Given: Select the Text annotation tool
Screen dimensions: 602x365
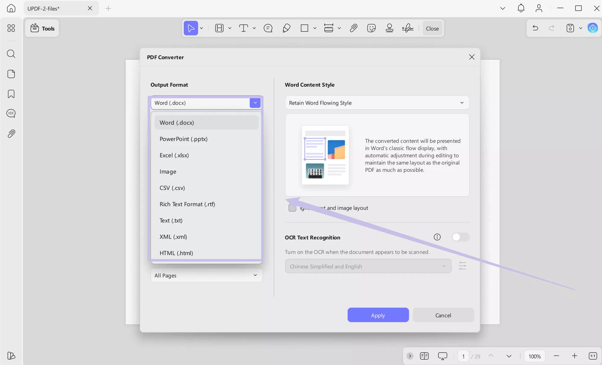Looking at the screenshot, I should click(244, 28).
